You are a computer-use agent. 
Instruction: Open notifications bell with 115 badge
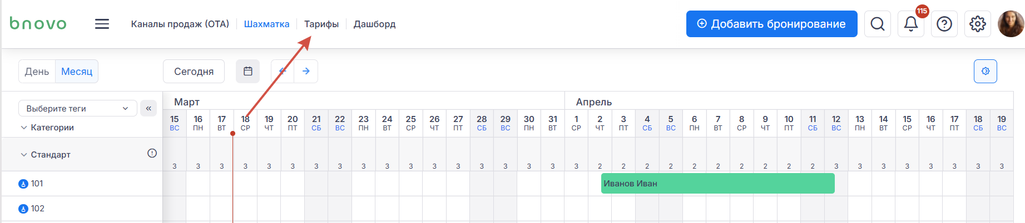coord(910,24)
